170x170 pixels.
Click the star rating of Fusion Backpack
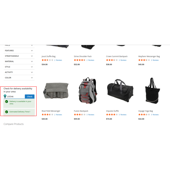tap(80, 114)
